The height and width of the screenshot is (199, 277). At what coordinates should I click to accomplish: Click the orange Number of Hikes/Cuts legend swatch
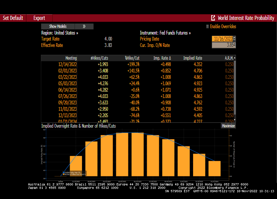click(63, 174)
